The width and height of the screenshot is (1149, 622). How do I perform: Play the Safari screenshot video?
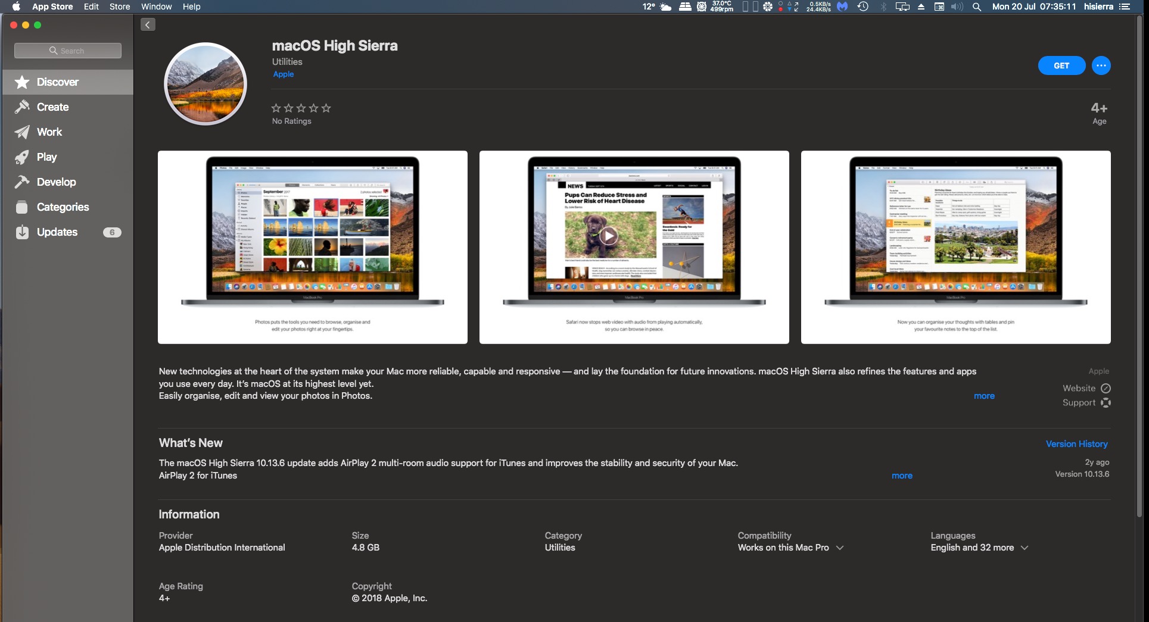(x=608, y=236)
